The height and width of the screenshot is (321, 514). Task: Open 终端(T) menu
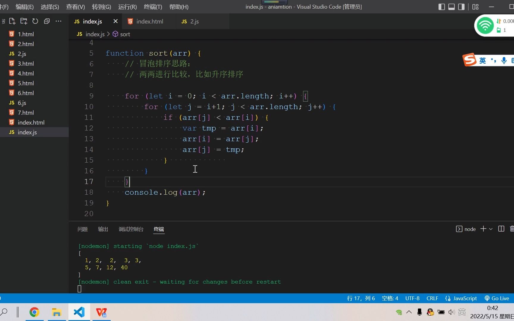click(153, 7)
